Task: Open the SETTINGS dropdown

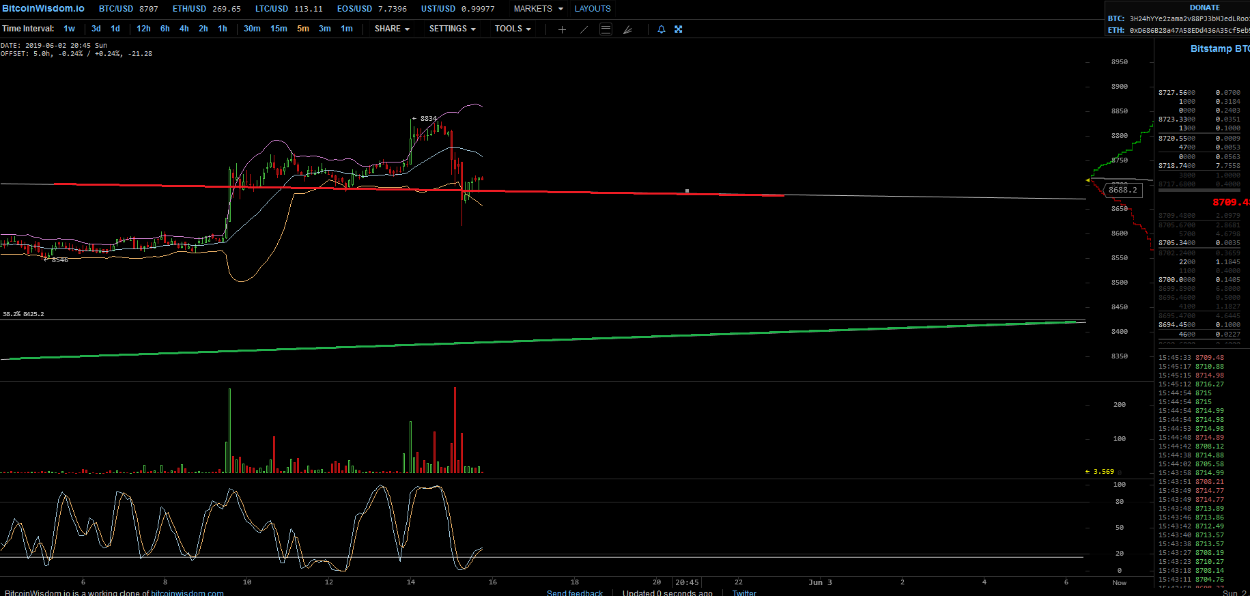Action: [453, 29]
